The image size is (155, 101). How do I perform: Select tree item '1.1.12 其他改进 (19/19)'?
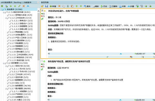(21, 57)
